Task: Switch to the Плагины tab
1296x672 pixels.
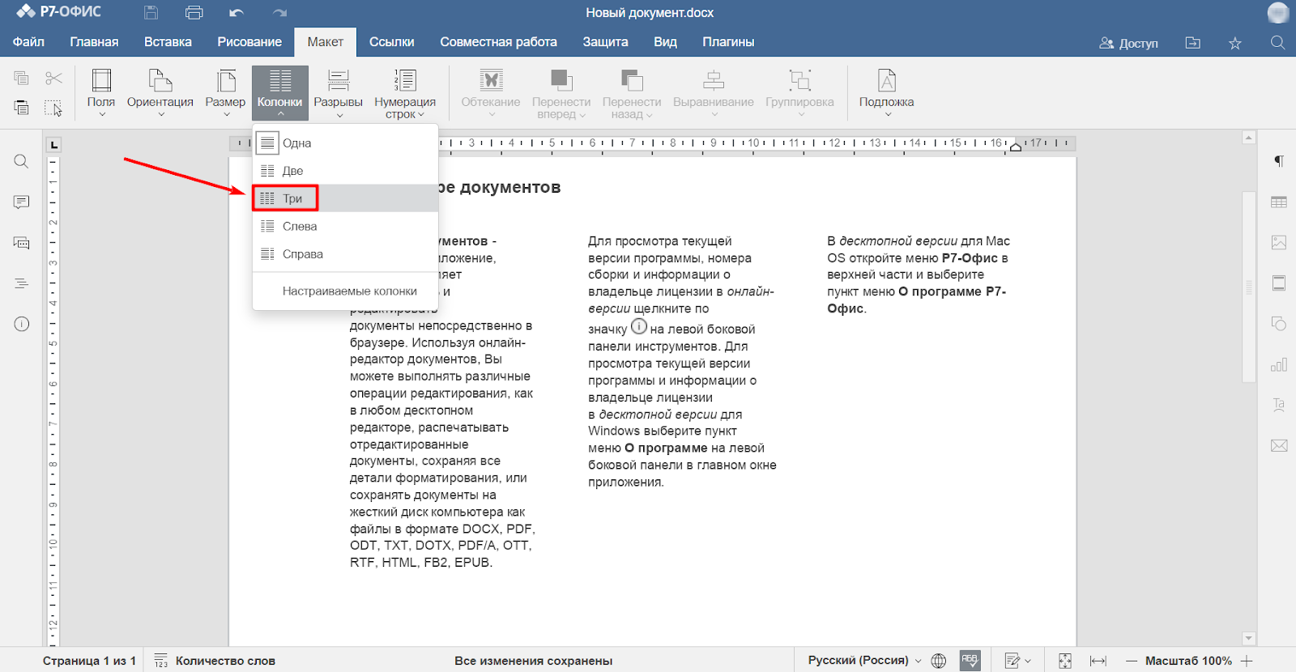Action: (728, 42)
